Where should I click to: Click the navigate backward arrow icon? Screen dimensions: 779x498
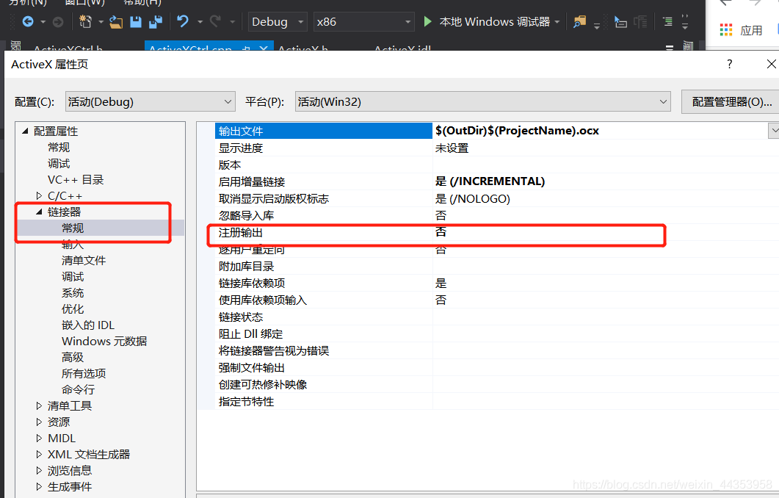(x=28, y=22)
